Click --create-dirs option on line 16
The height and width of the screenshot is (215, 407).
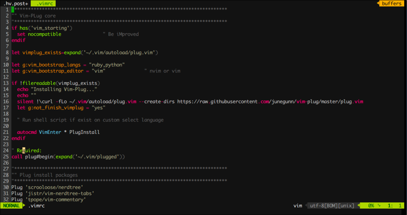157,101
